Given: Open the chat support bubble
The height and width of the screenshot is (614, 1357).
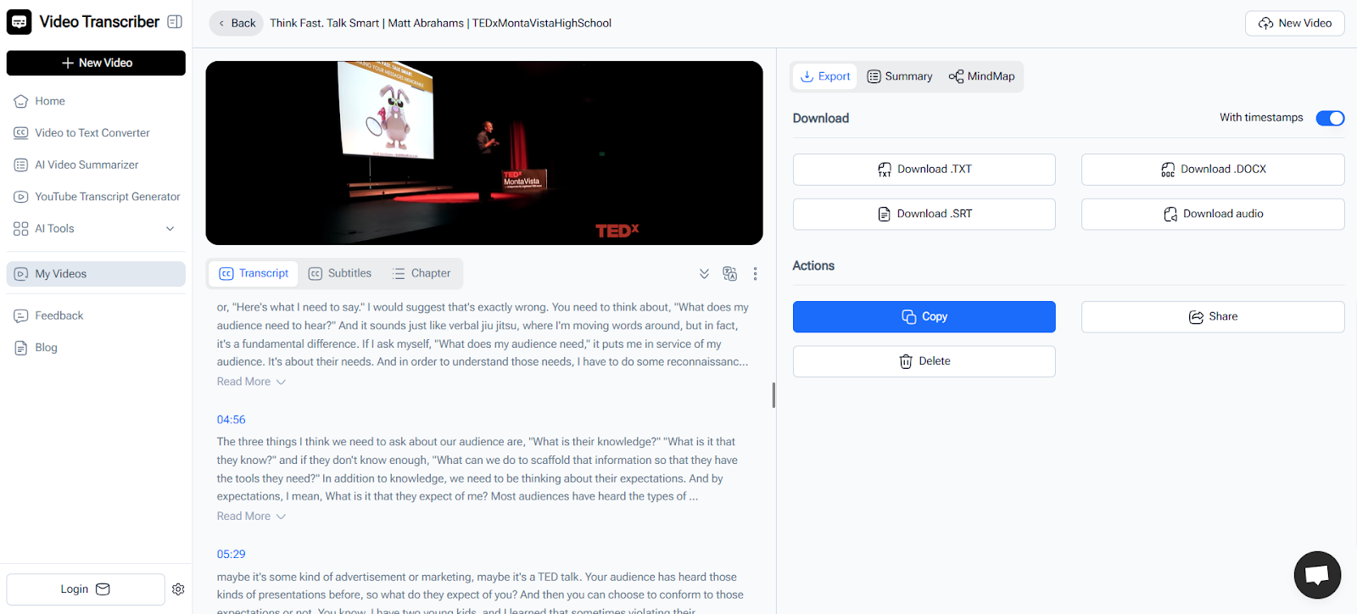Looking at the screenshot, I should point(1316,575).
